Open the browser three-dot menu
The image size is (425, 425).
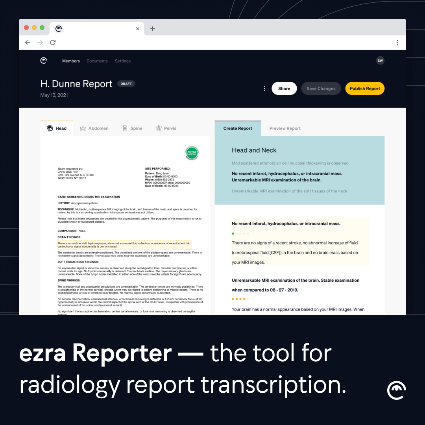pyautogui.click(x=397, y=42)
